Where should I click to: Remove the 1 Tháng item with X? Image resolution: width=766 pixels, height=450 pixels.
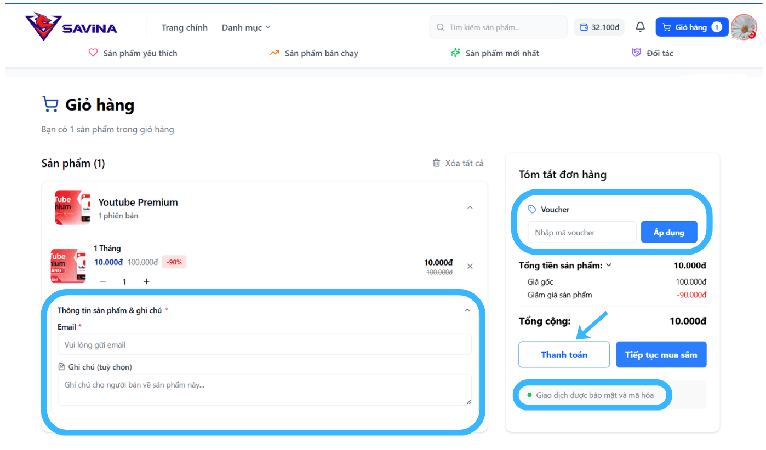[470, 266]
